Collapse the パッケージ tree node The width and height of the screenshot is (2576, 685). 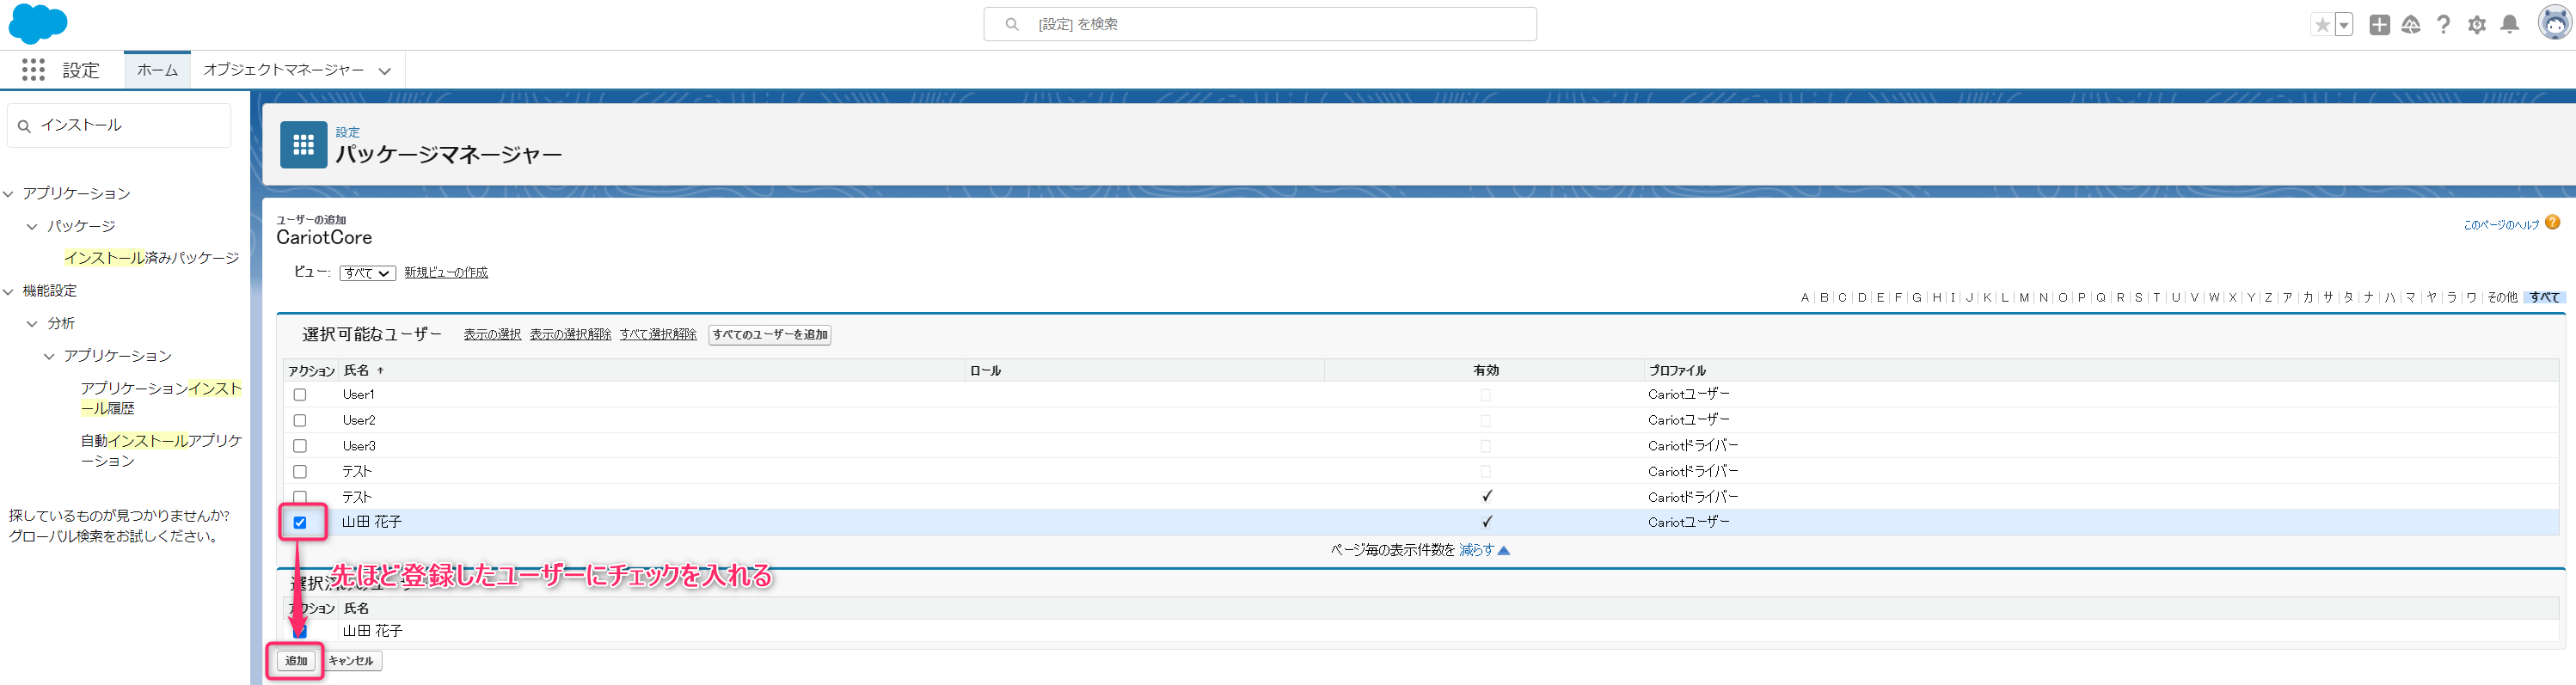[x=32, y=227]
